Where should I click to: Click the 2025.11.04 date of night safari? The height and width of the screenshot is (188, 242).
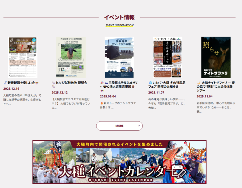point(205,97)
